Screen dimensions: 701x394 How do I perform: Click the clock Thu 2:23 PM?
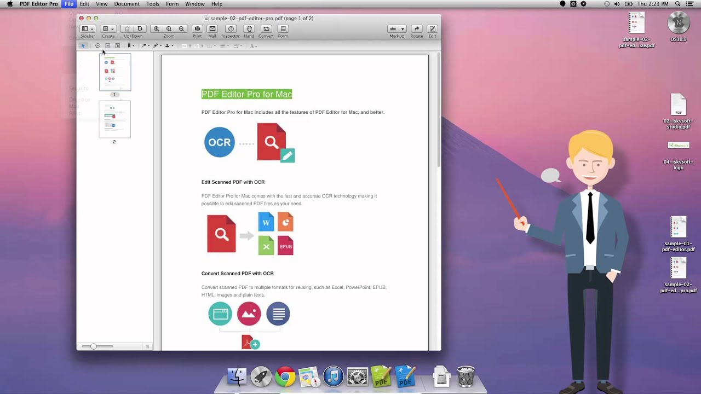tap(653, 4)
